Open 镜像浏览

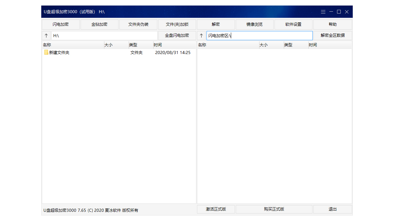coord(255,25)
